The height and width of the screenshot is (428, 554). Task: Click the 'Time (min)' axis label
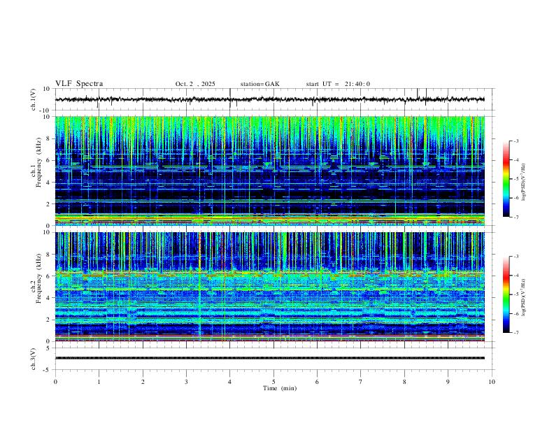[280, 388]
